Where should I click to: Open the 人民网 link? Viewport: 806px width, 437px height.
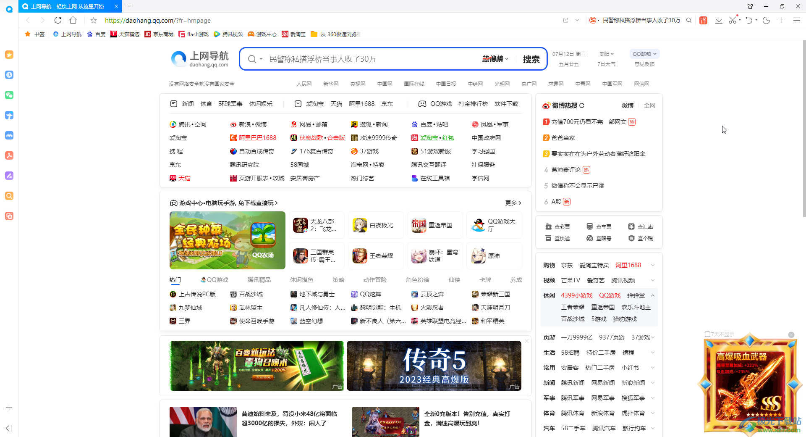coord(304,84)
